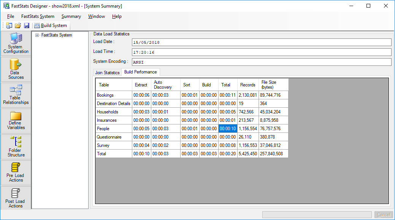Minimize the FastStats Designer window
This screenshot has width=395, height=220.
(x=351, y=6)
